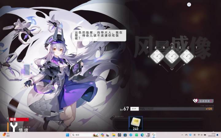Switch input language via 英 tray indicator
Screen dimensions: 221x138
point(195,135)
